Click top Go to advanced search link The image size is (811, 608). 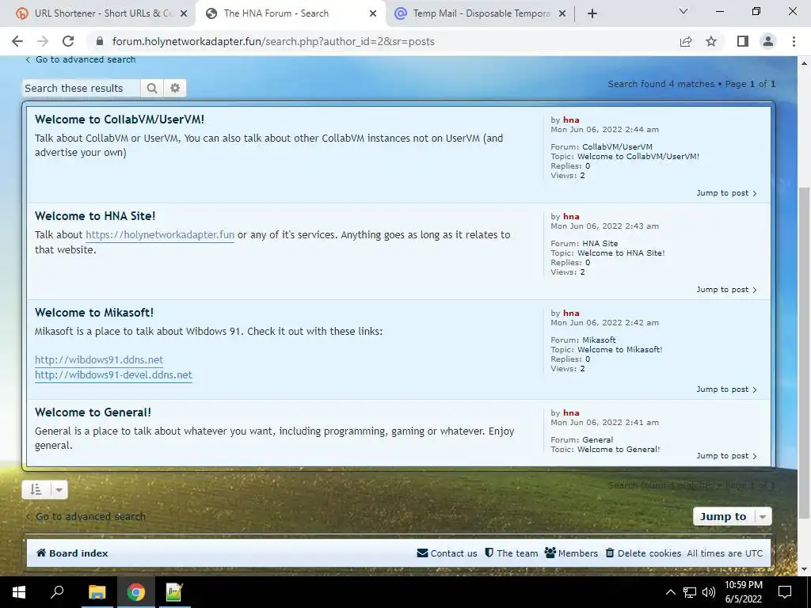81,59
